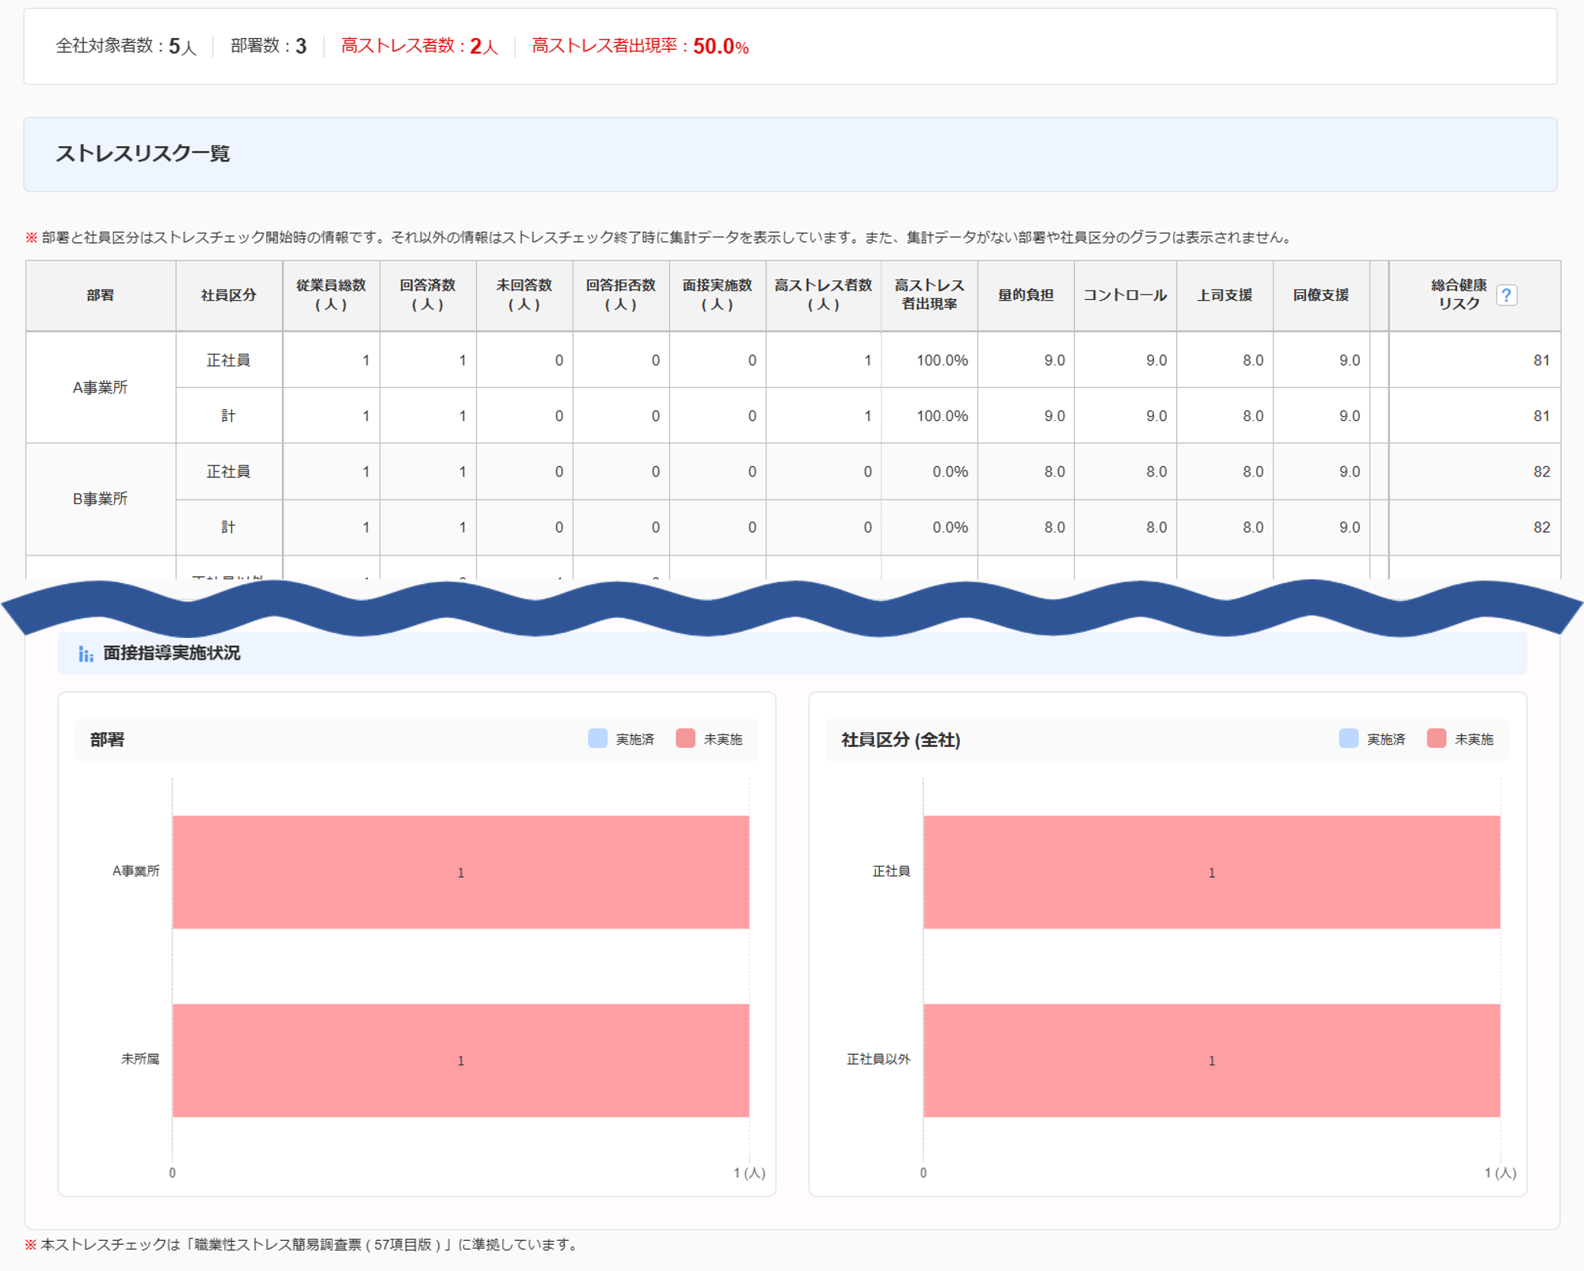Screen dimensions: 1584x1271
Task: Select the B事業所 department cell
Action: [x=101, y=499]
